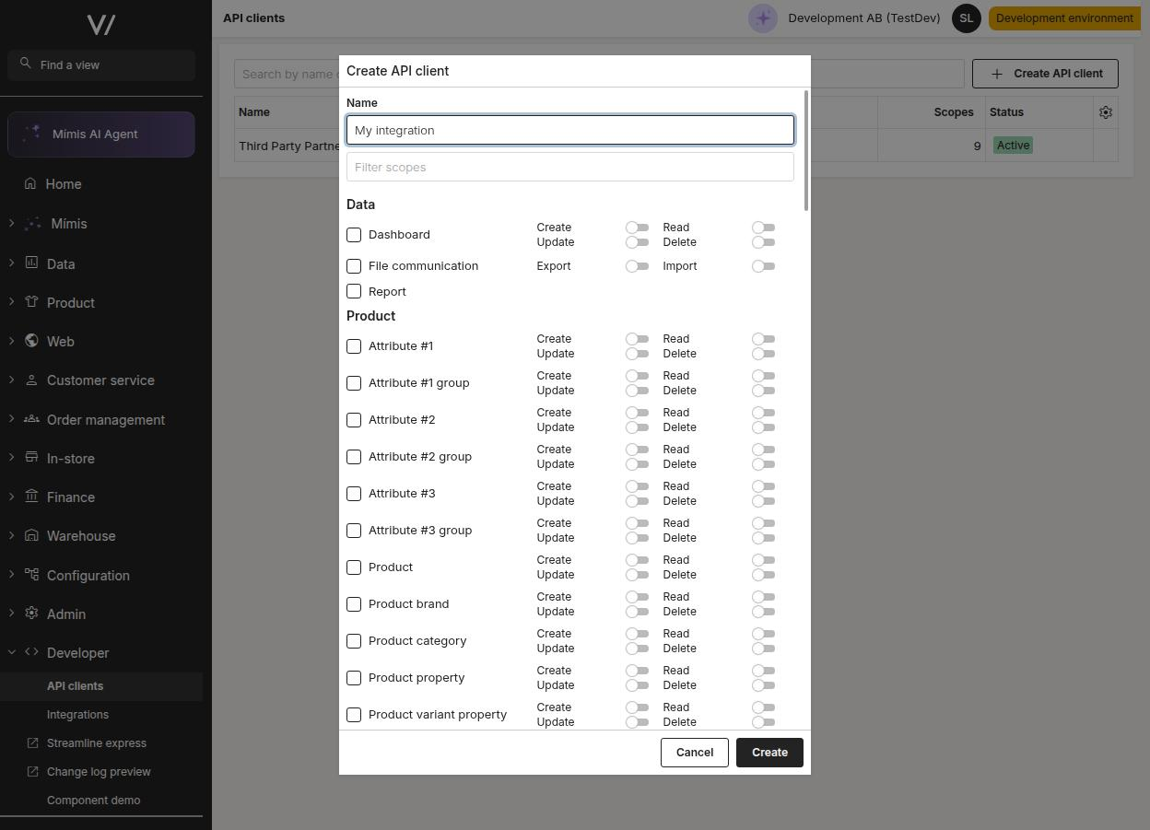Click the Admin gear icon
This screenshot has width=1150, height=830.
pos(31,613)
